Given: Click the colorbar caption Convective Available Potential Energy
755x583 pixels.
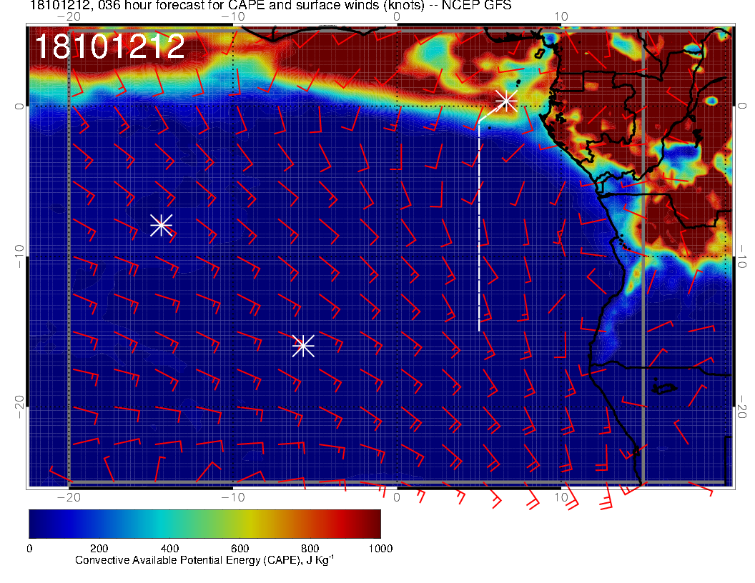Looking at the screenshot, I should (204, 561).
